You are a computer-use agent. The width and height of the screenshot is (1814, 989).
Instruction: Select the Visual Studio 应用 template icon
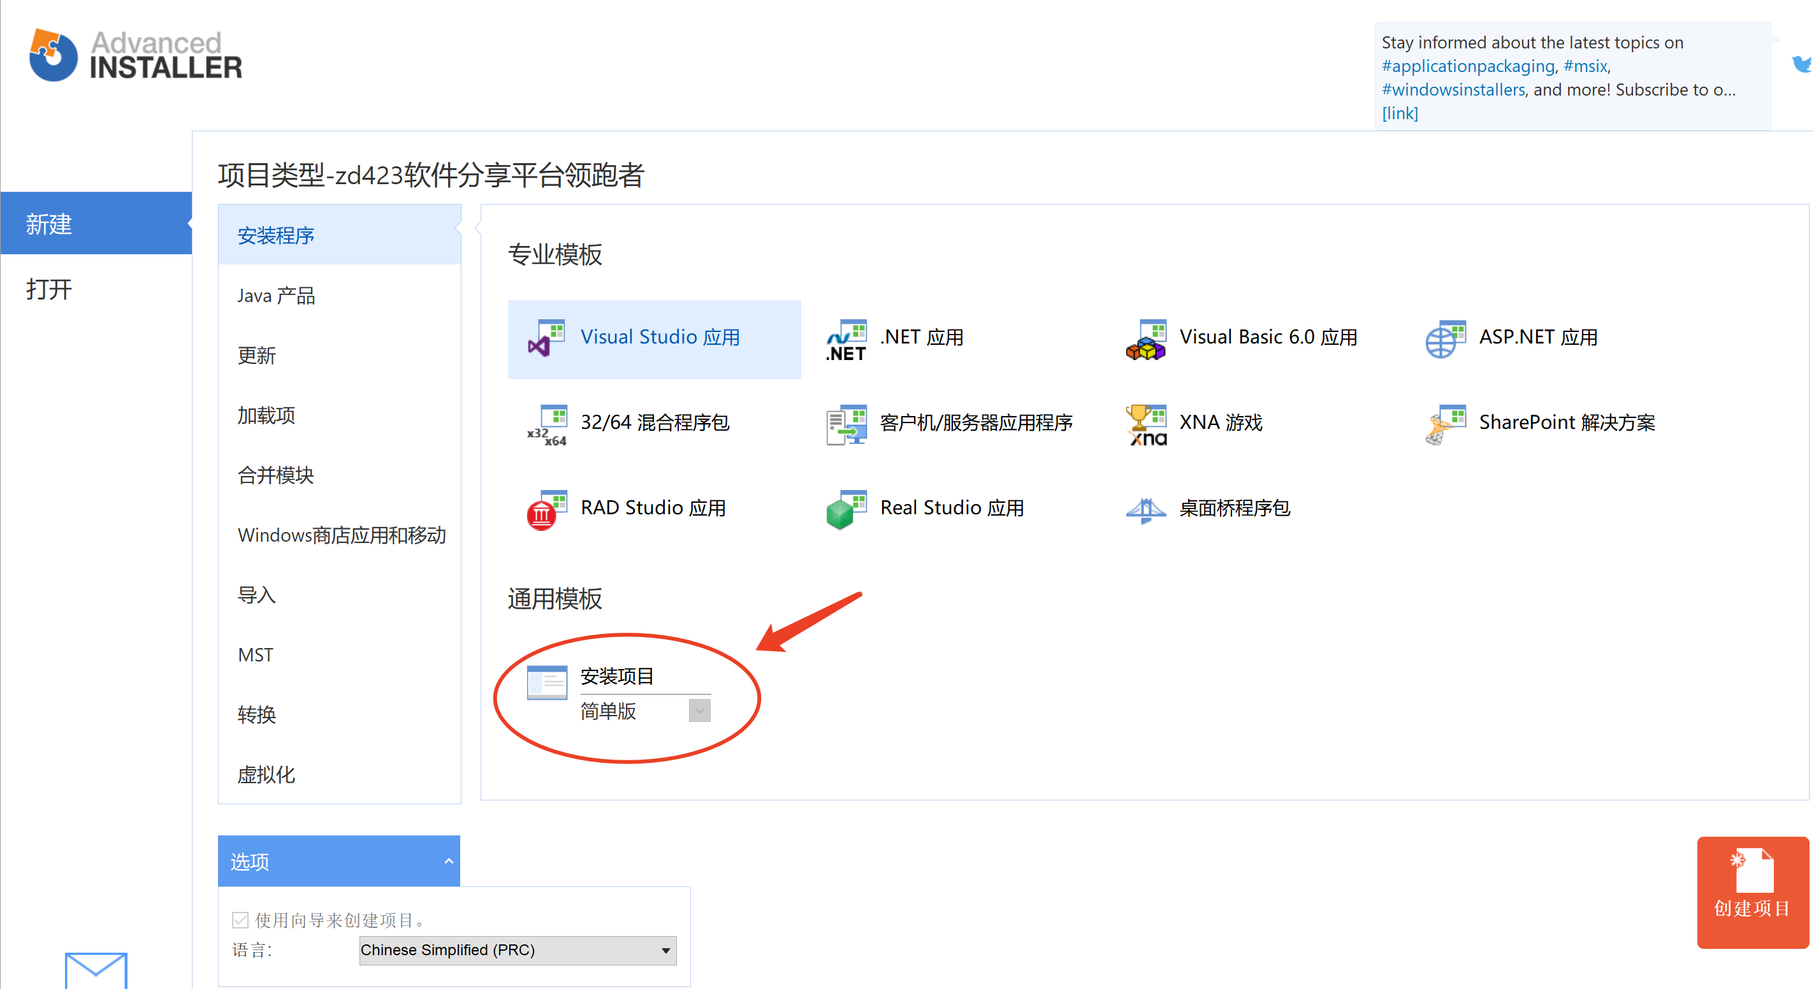pos(546,338)
